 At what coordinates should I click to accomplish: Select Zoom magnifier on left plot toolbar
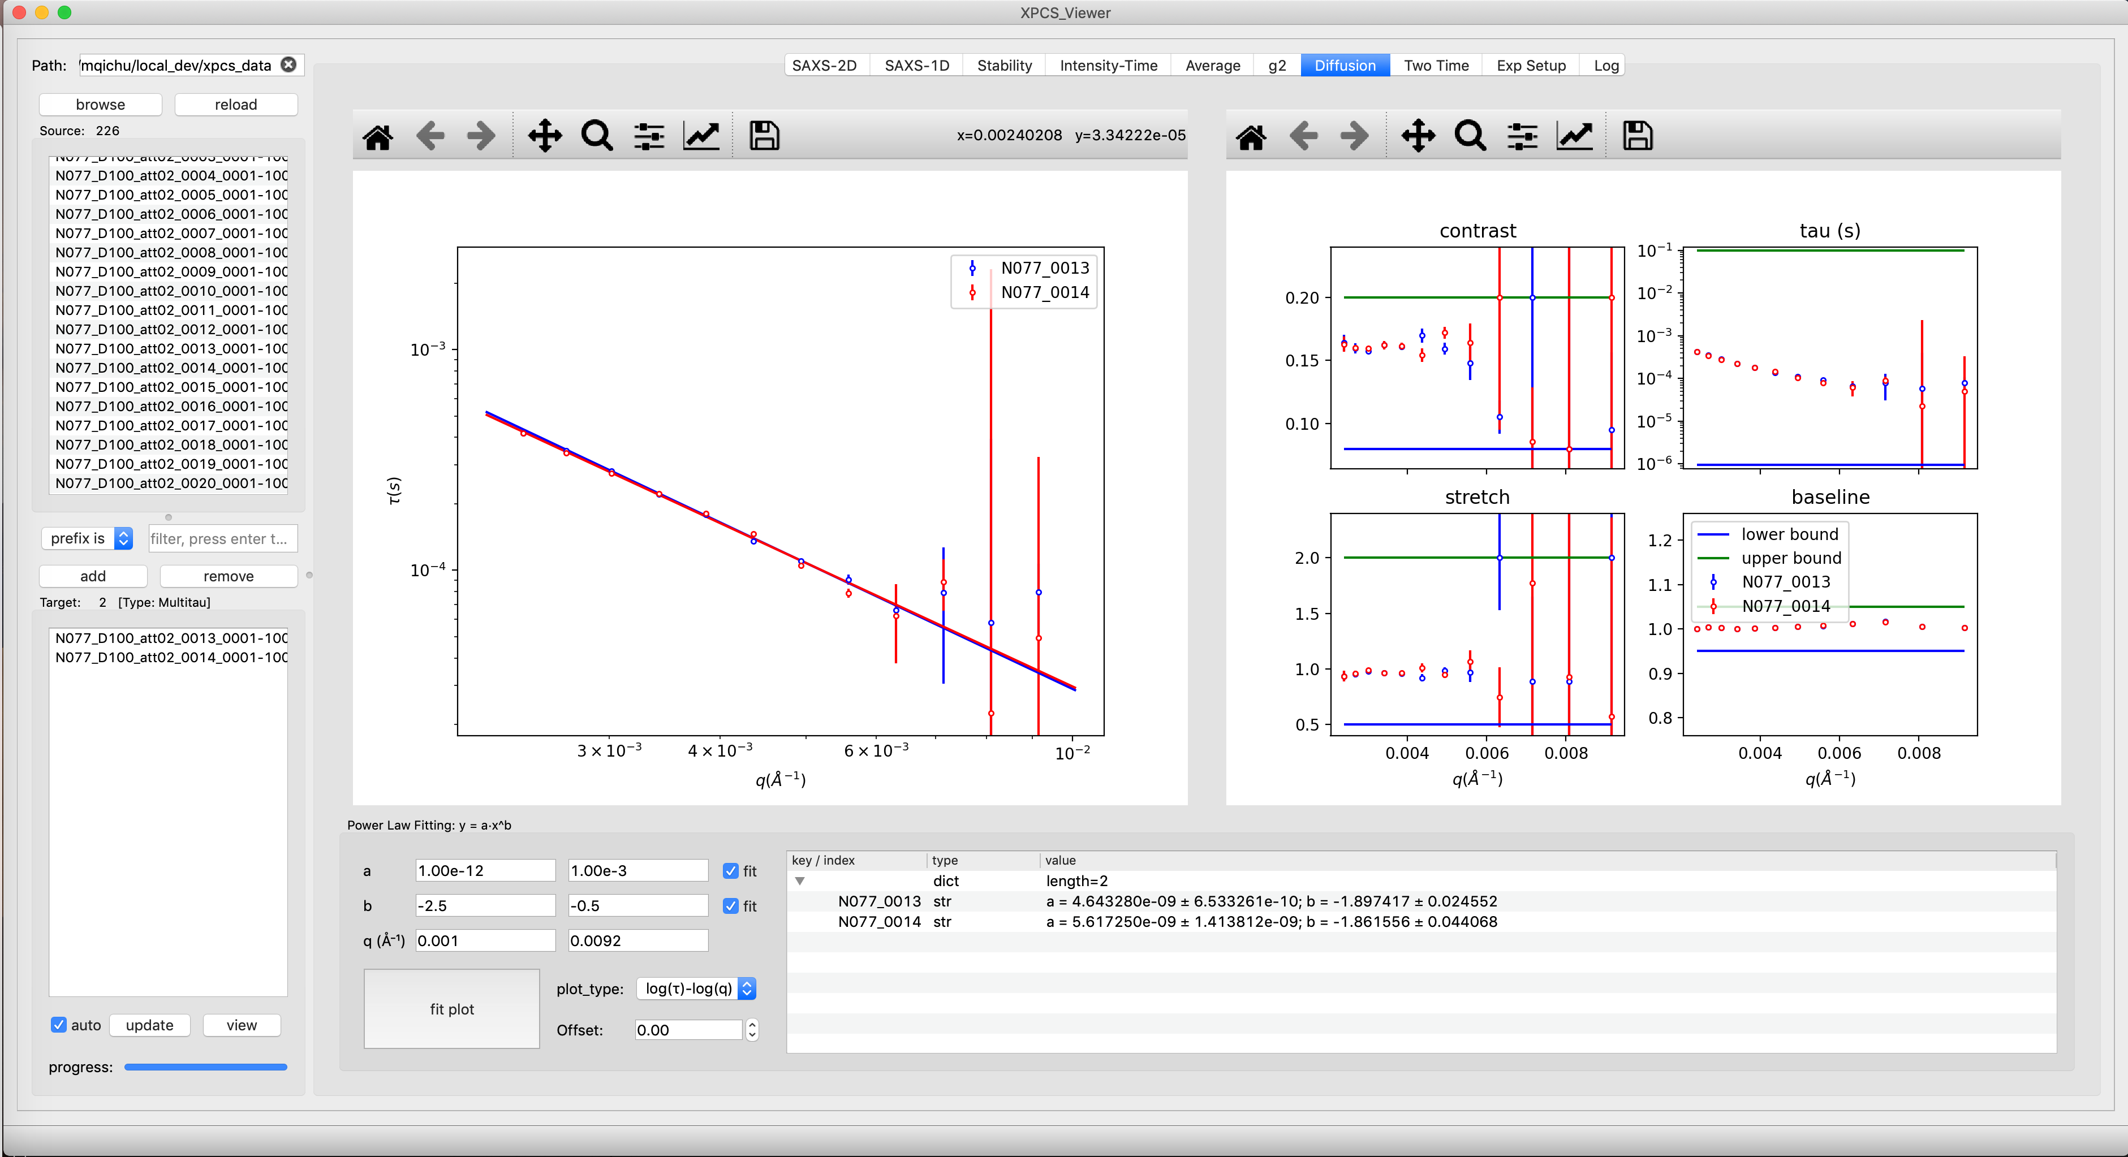coord(596,136)
